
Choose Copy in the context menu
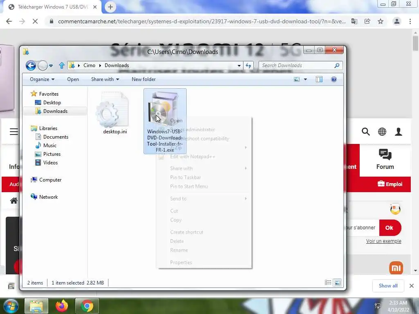pos(204,220)
